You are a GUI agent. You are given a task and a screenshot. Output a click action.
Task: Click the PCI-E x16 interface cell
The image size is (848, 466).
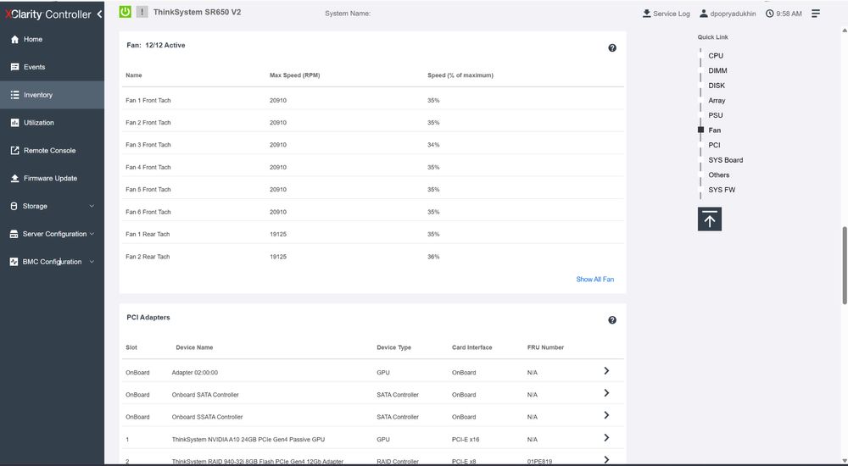click(466, 440)
